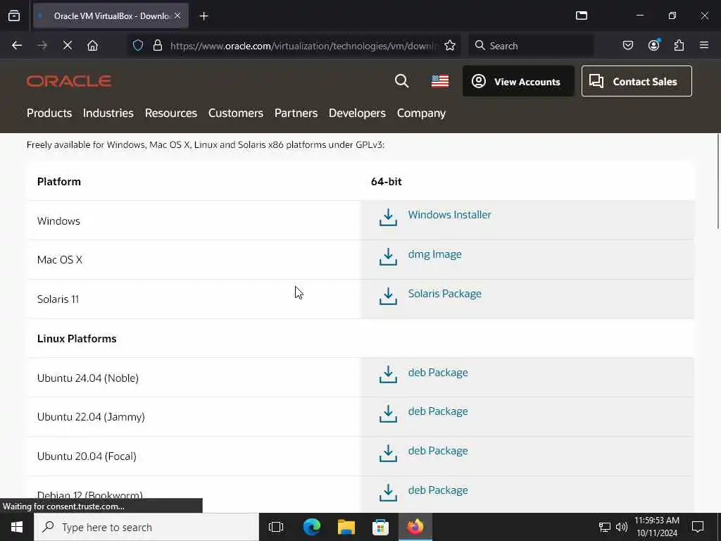The image size is (721, 541).
Task: Click deb Package for Ubuntu 22.04
Action: [438, 411]
